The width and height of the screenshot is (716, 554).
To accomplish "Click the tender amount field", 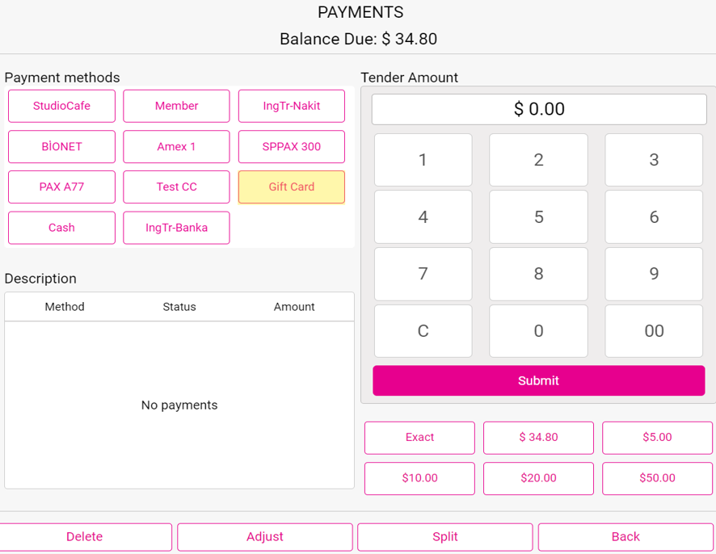I will coord(539,109).
